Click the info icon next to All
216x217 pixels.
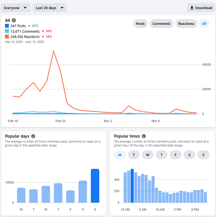pos(14,20)
